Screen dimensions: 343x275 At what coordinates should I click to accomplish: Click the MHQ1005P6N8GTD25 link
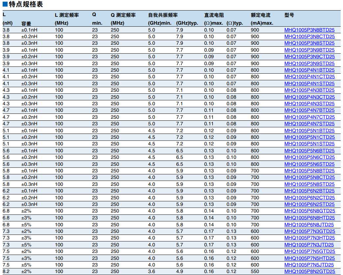pos(309,211)
